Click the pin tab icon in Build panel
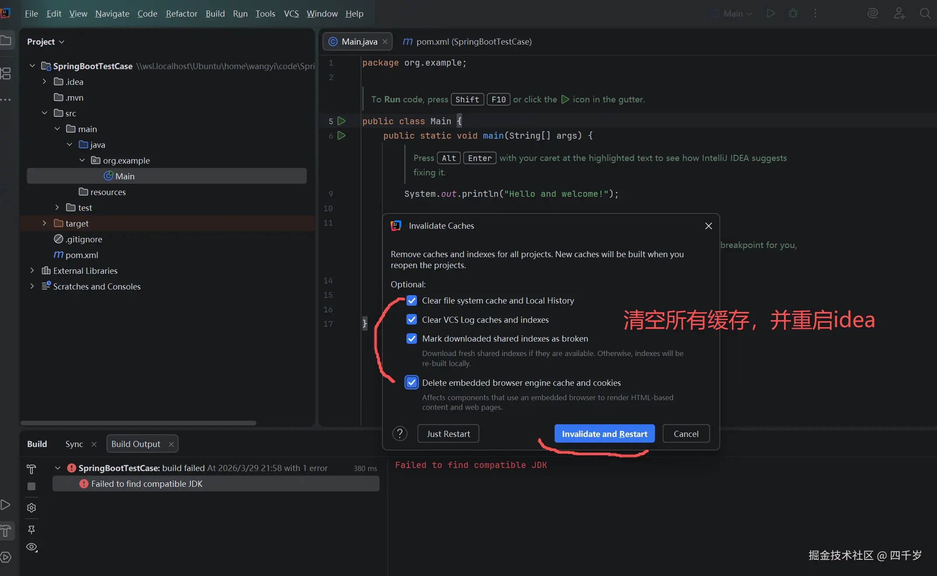 tap(31, 530)
